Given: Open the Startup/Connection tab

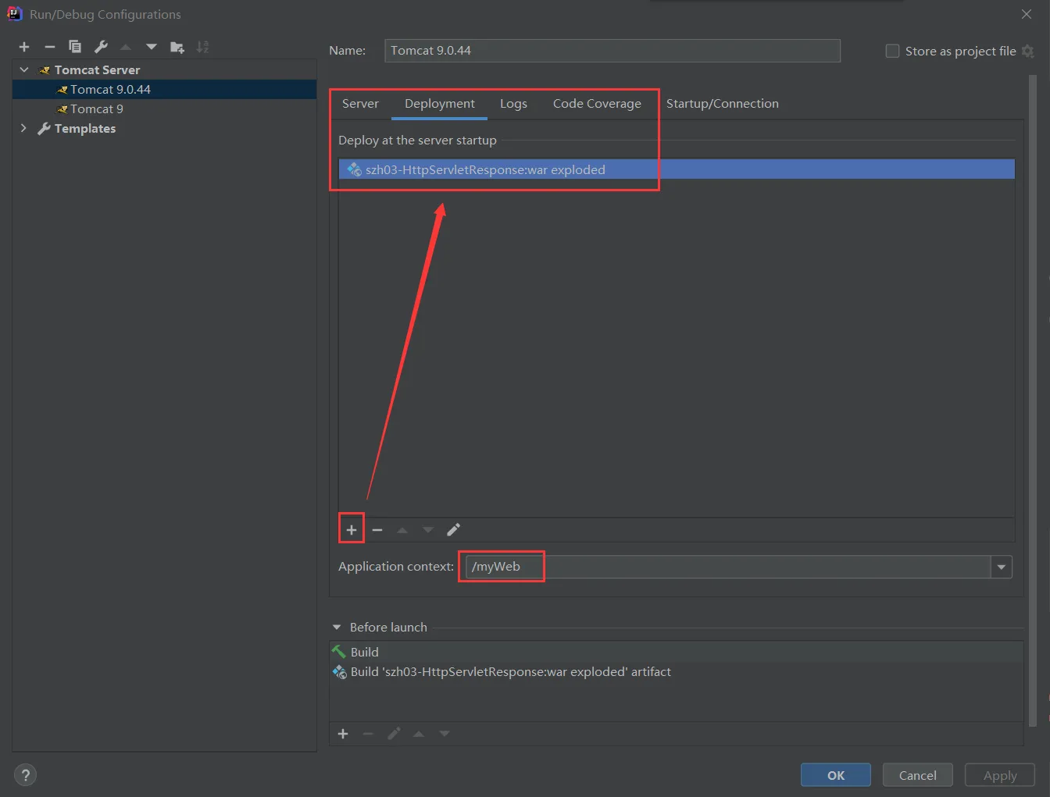Looking at the screenshot, I should (723, 104).
